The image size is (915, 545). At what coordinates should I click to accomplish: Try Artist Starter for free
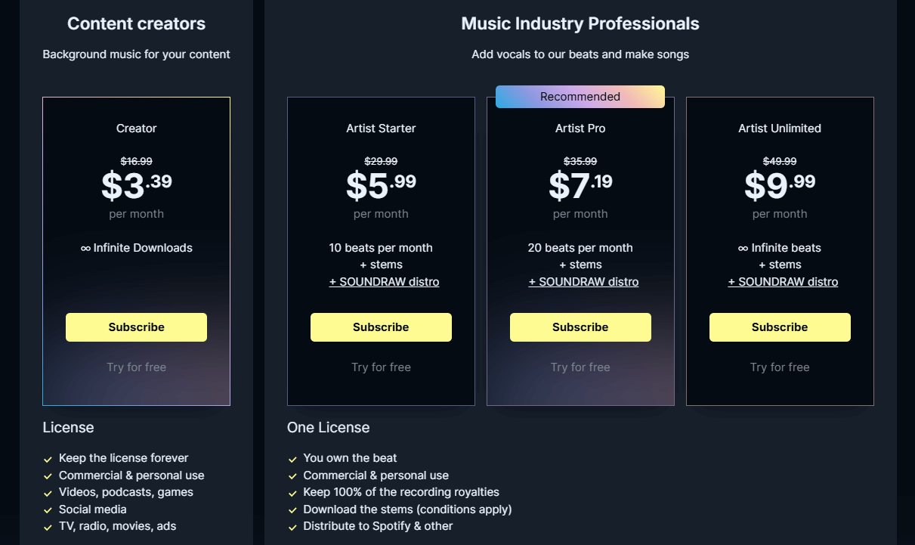[x=381, y=367]
